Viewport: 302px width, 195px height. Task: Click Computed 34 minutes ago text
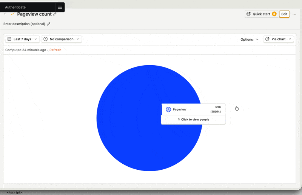coord(26,50)
